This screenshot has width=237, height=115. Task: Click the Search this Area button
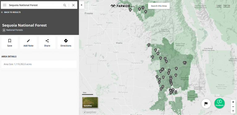(x=159, y=6)
